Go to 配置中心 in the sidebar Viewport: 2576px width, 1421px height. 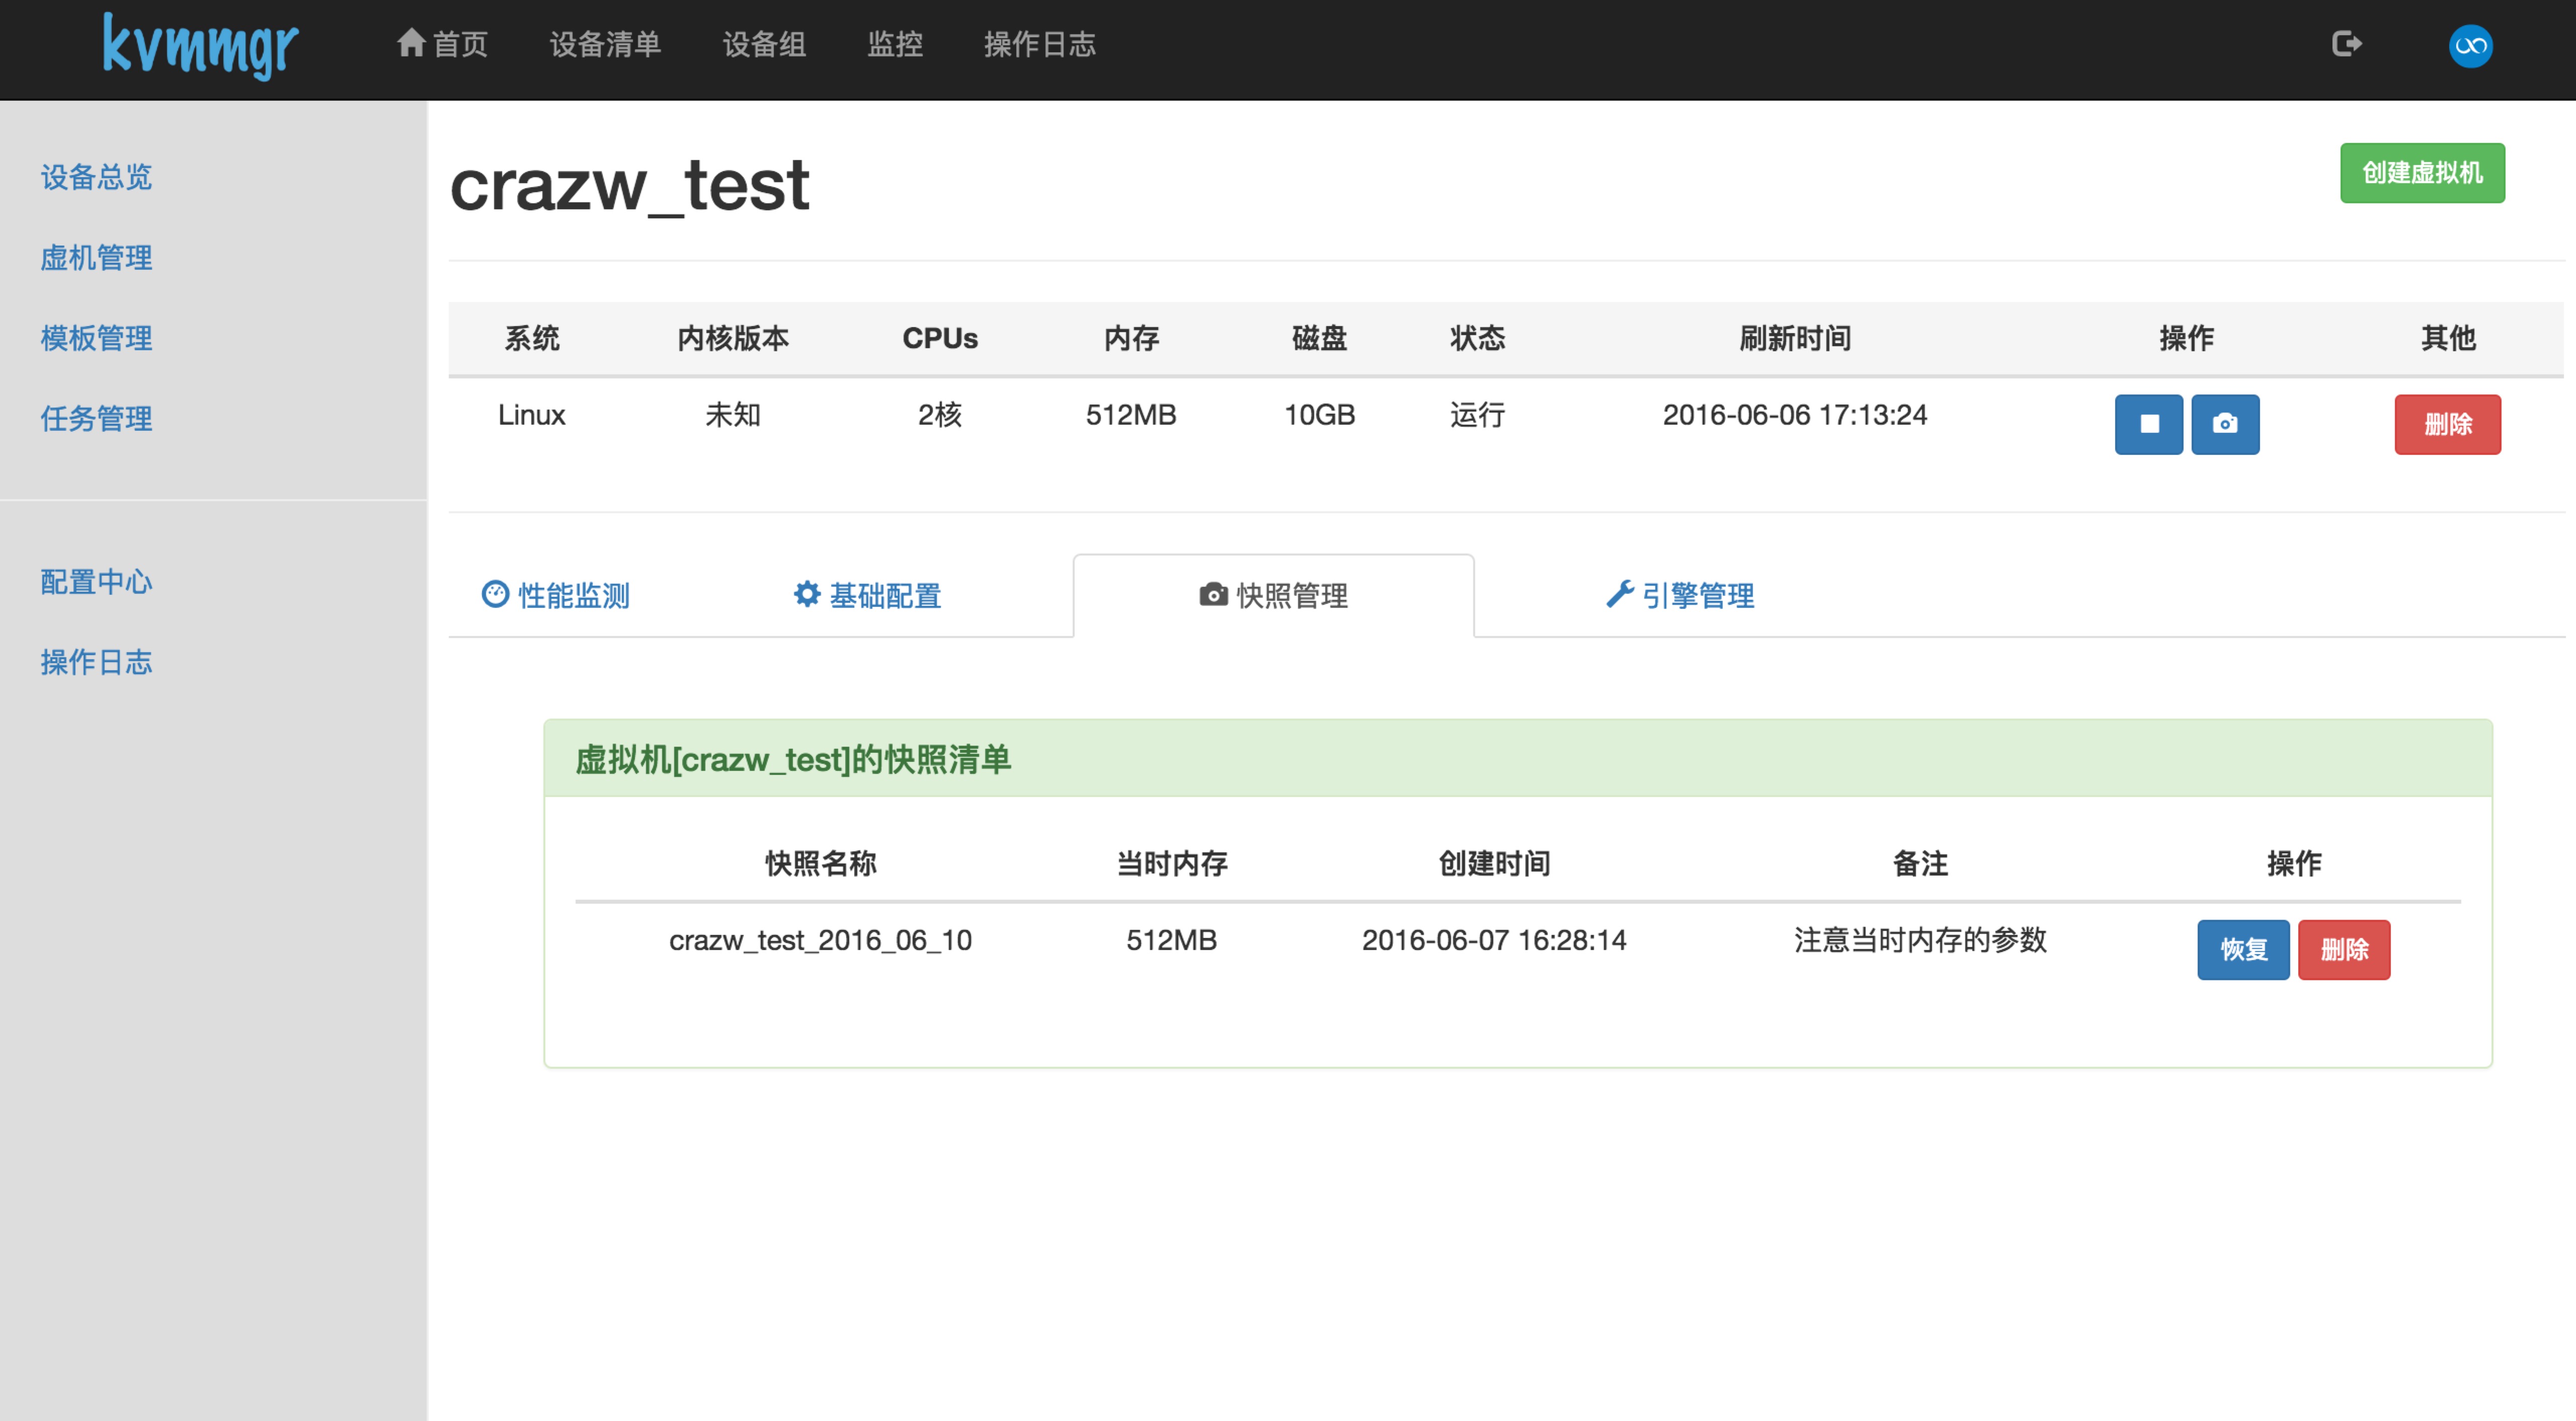pyautogui.click(x=96, y=582)
